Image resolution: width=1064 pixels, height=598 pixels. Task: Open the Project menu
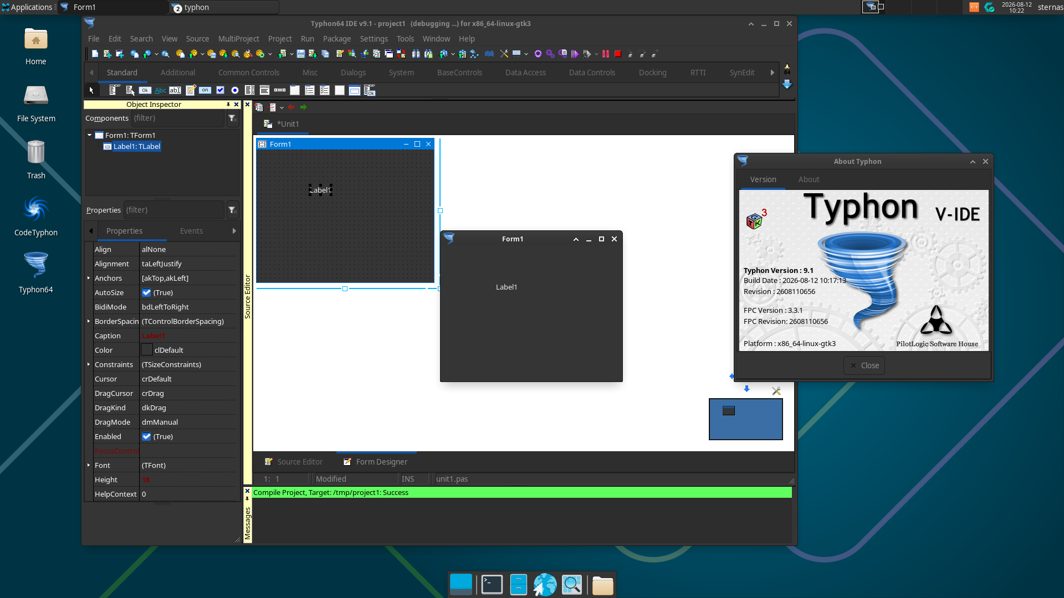pyautogui.click(x=280, y=39)
